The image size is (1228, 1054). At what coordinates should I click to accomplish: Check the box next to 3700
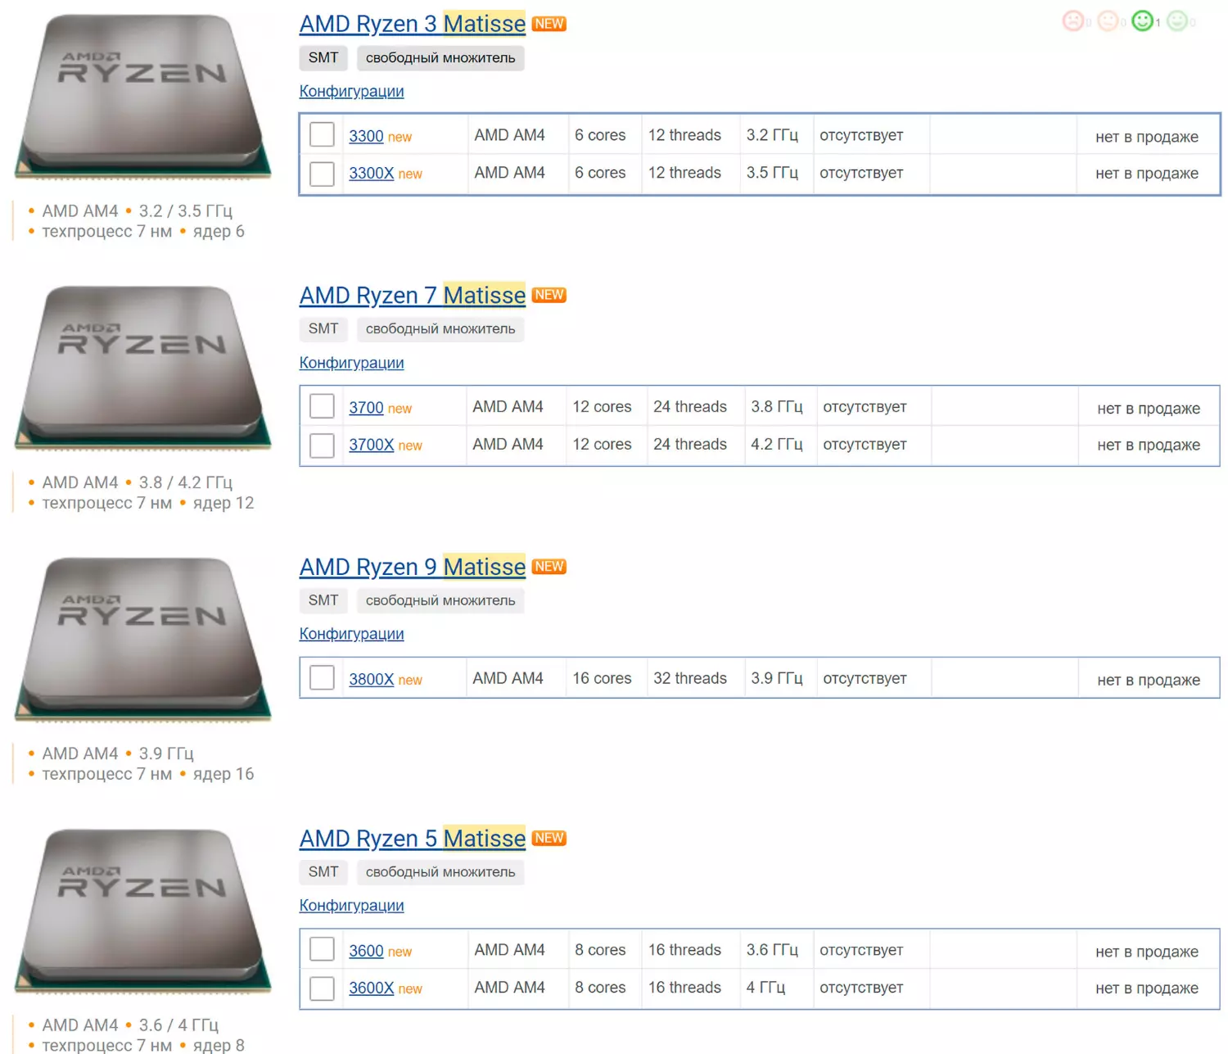[322, 407]
